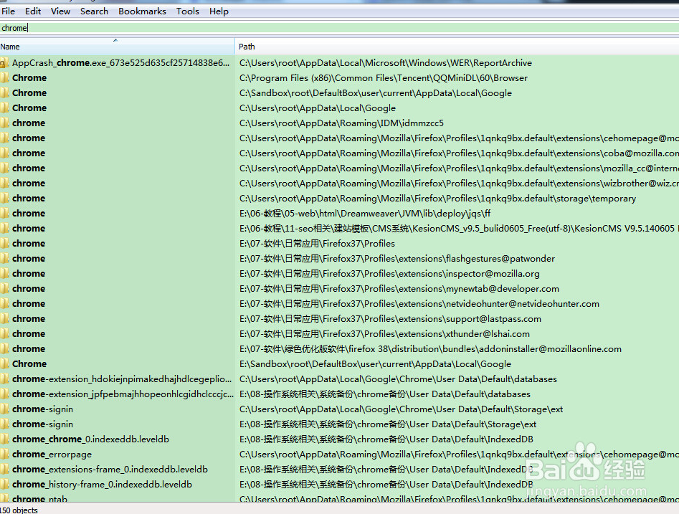The image size is (679, 514).
Task: Sort results by the Path column header
Action: point(430,47)
